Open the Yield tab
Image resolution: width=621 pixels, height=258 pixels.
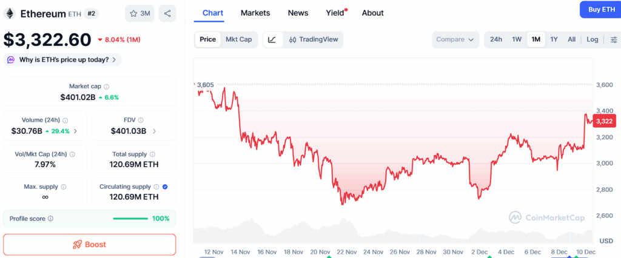(x=335, y=13)
